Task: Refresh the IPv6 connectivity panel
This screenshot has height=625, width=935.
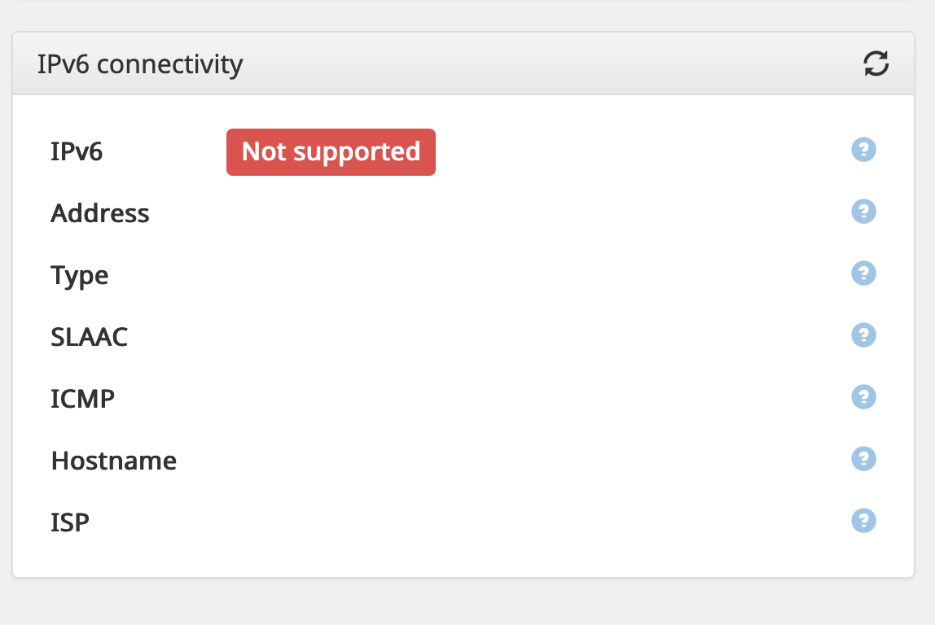Action: pyautogui.click(x=876, y=63)
